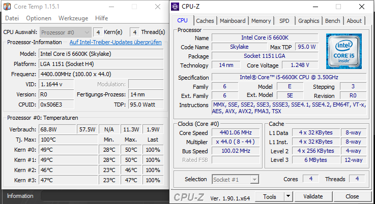Click the Core Temp thermometer app icon

[x=7, y=7]
